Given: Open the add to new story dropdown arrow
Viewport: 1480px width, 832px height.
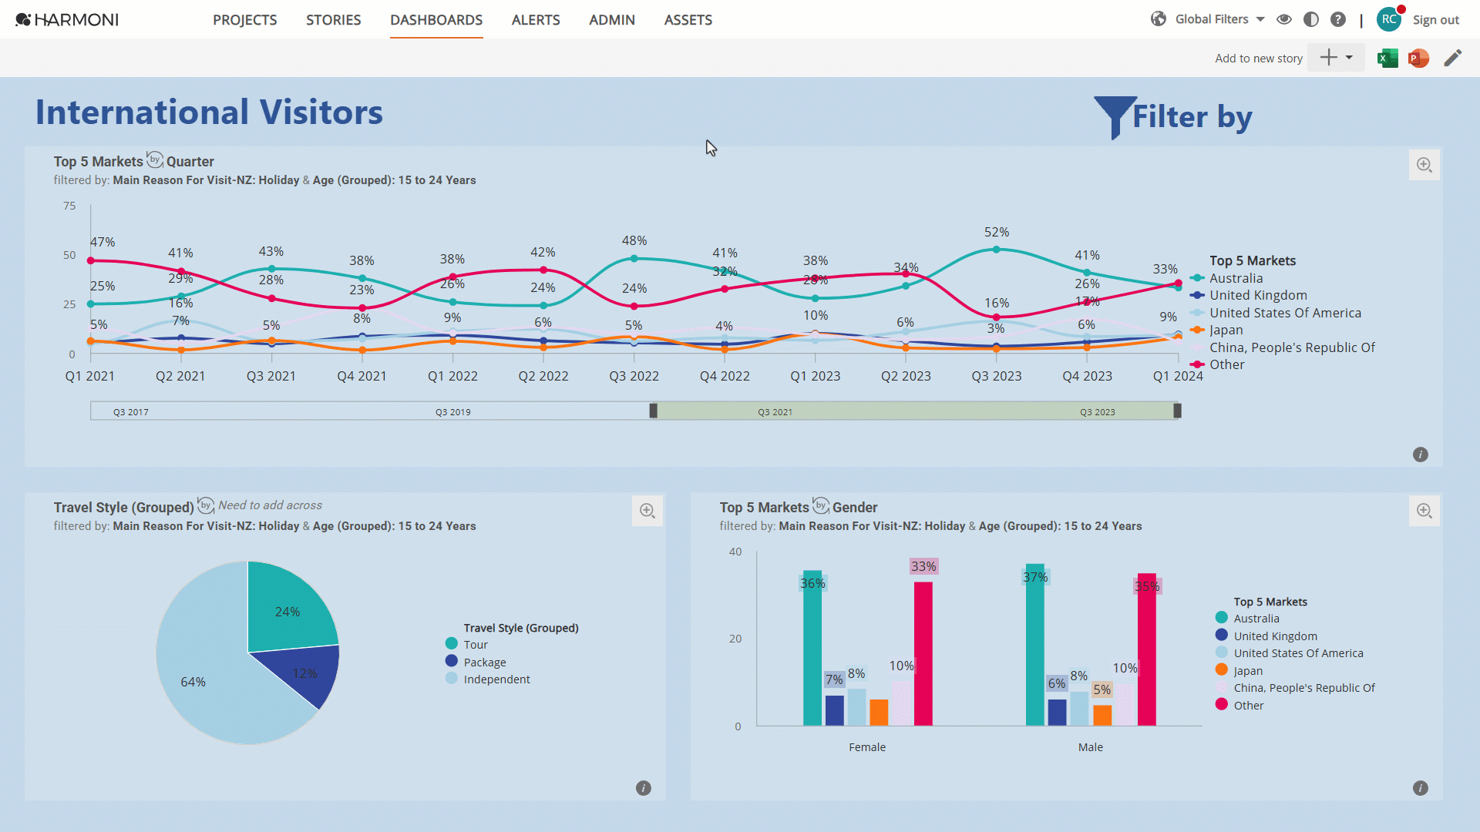Looking at the screenshot, I should click(1349, 58).
